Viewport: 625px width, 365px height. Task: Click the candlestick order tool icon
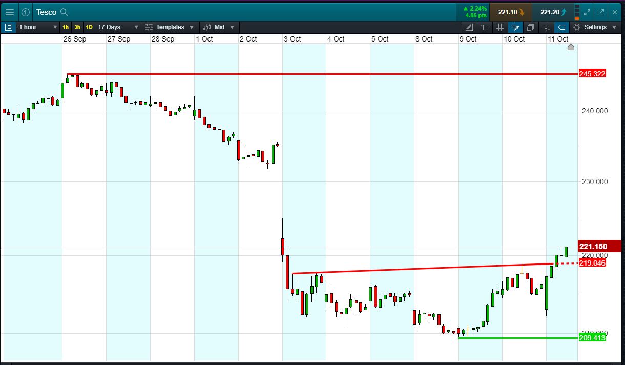[547, 27]
